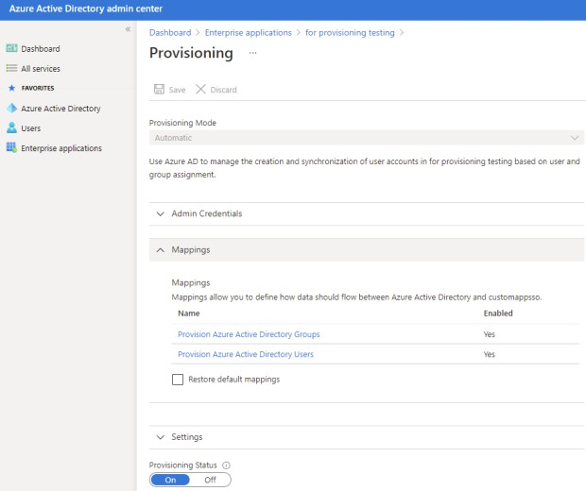Open Users in the sidebar
Screen dimensions: 586x491
pos(30,128)
